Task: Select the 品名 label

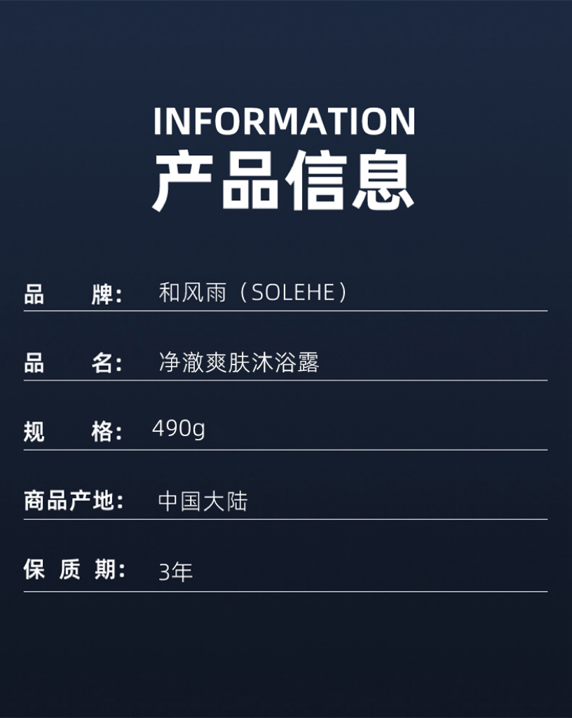Action: tap(73, 364)
